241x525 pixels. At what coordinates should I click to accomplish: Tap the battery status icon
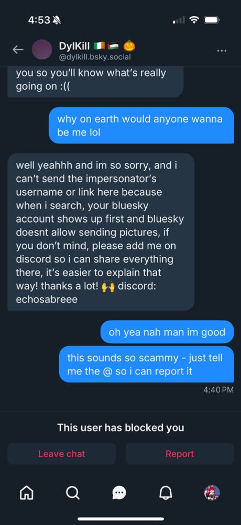pyautogui.click(x=212, y=20)
